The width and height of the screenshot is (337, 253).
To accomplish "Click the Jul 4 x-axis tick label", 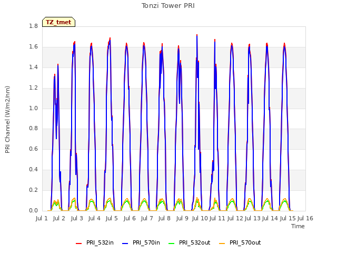I will pyautogui.click(x=94, y=218).
